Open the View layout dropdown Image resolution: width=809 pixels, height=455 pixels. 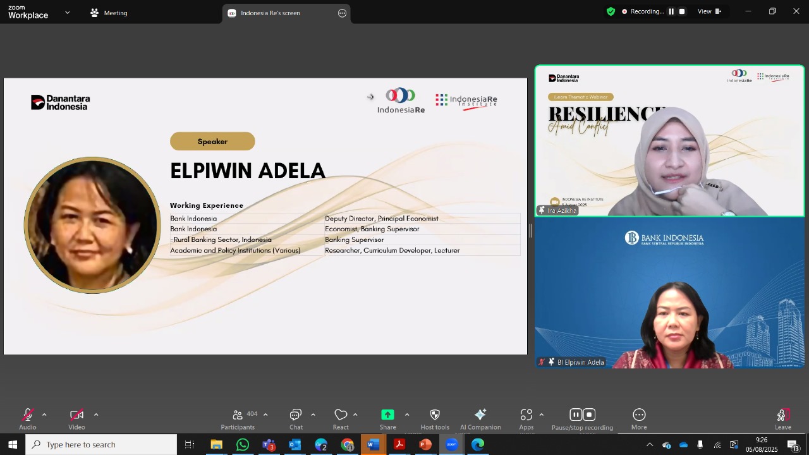[x=709, y=11]
